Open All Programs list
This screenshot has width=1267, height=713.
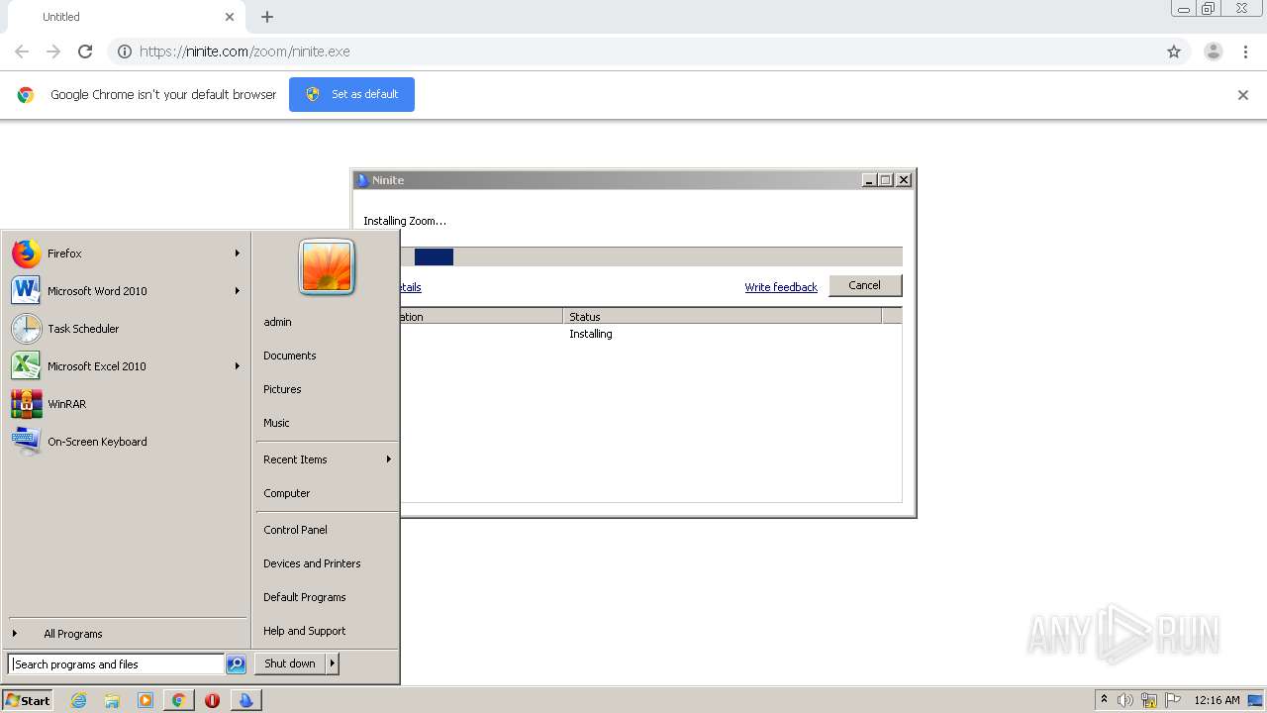pos(126,634)
